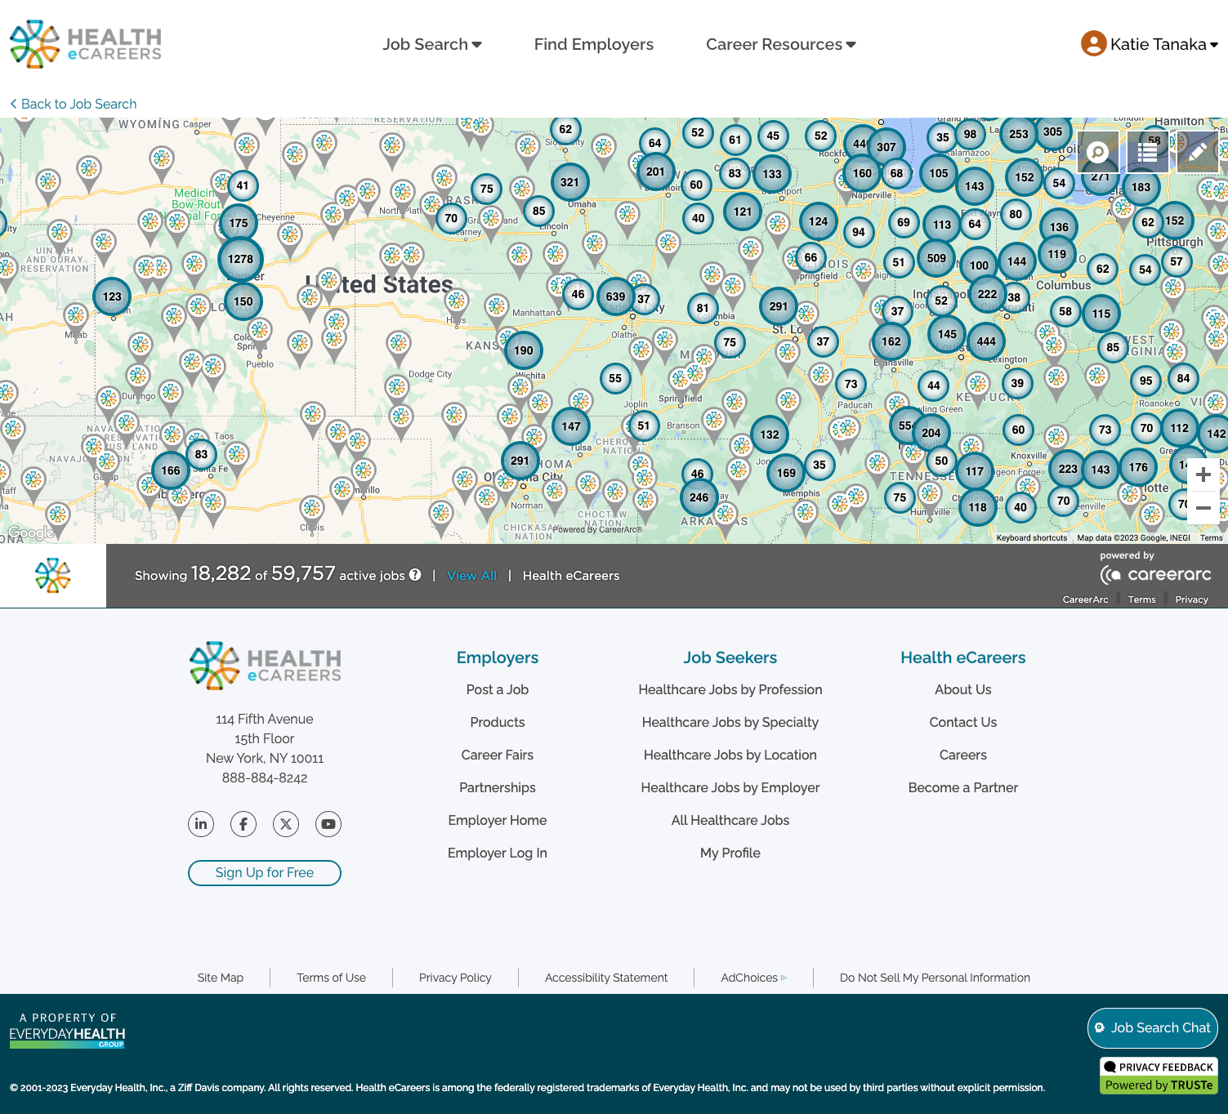Click the 246 cluster in Arkansas
Screen dimensions: 1228x1114
pyautogui.click(x=699, y=497)
